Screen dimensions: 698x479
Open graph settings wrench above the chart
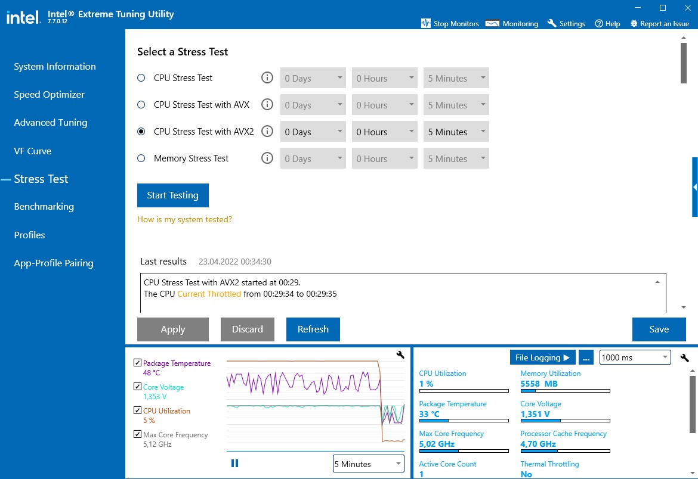coord(400,354)
